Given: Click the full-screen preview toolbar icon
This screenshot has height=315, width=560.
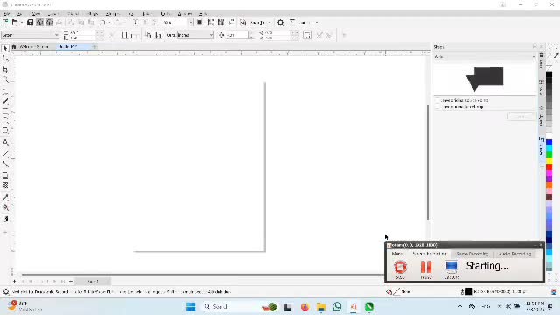Looking at the screenshot, I should tap(199, 23).
